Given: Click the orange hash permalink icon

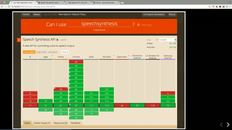Looking at the screenshot, I should [19, 40].
